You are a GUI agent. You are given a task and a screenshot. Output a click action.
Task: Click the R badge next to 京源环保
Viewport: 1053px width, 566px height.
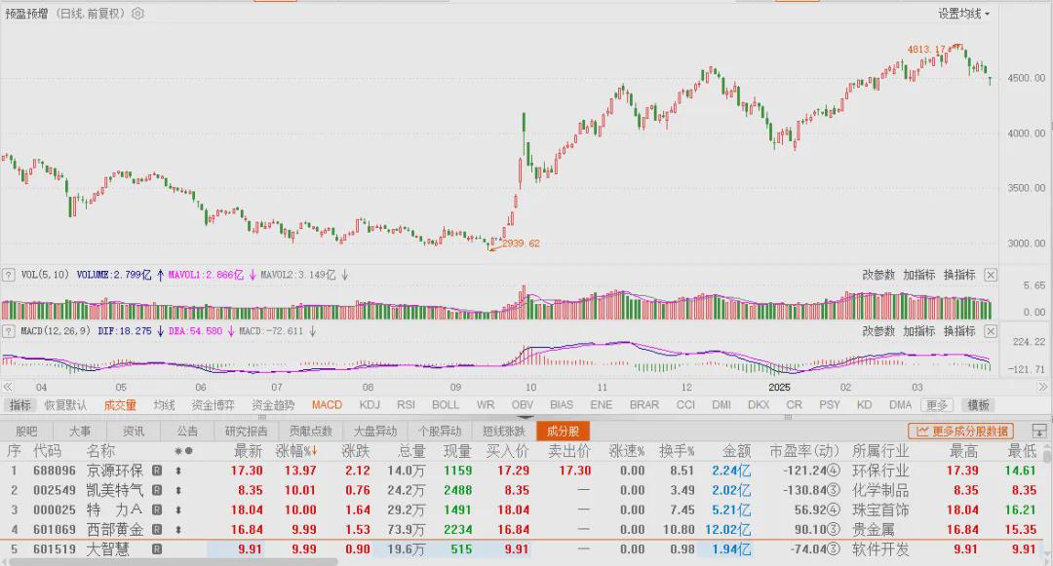click(x=156, y=471)
